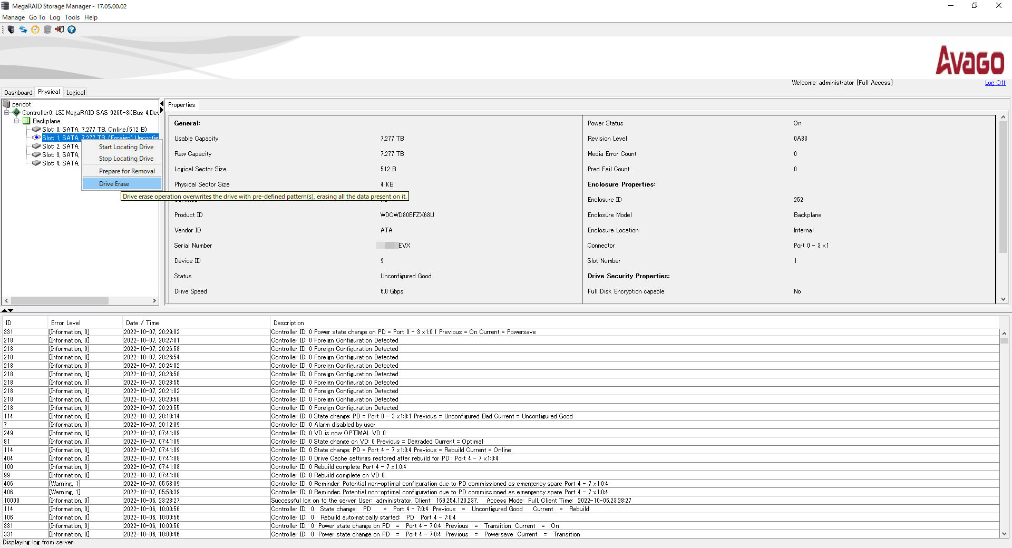
Task: Open the Help menu
Action: 91,17
